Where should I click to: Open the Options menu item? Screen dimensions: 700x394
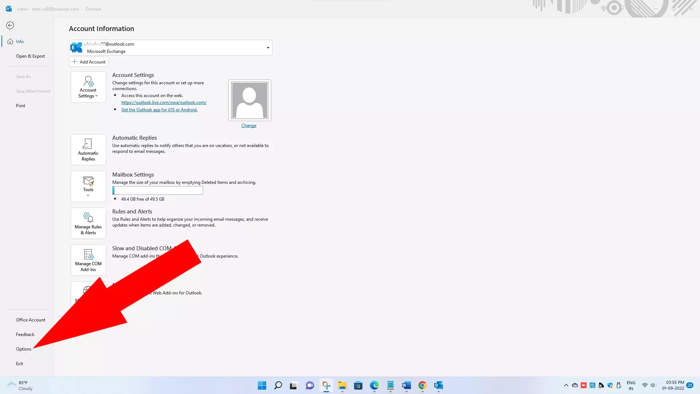pyautogui.click(x=23, y=349)
